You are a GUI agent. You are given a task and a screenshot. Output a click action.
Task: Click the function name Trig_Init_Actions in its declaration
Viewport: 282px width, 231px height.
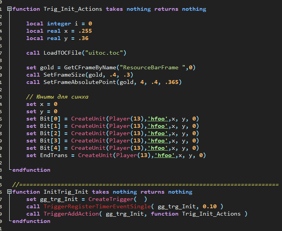point(73,9)
